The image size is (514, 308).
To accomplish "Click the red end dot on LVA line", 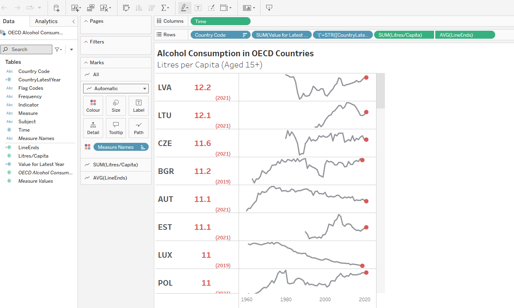I will pyautogui.click(x=366, y=78).
